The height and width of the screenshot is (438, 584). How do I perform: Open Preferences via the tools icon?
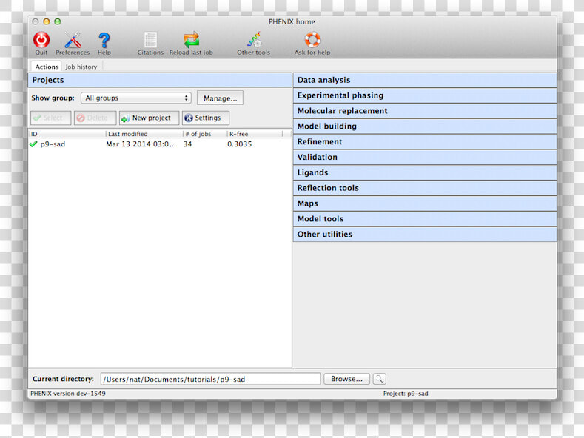(73, 40)
